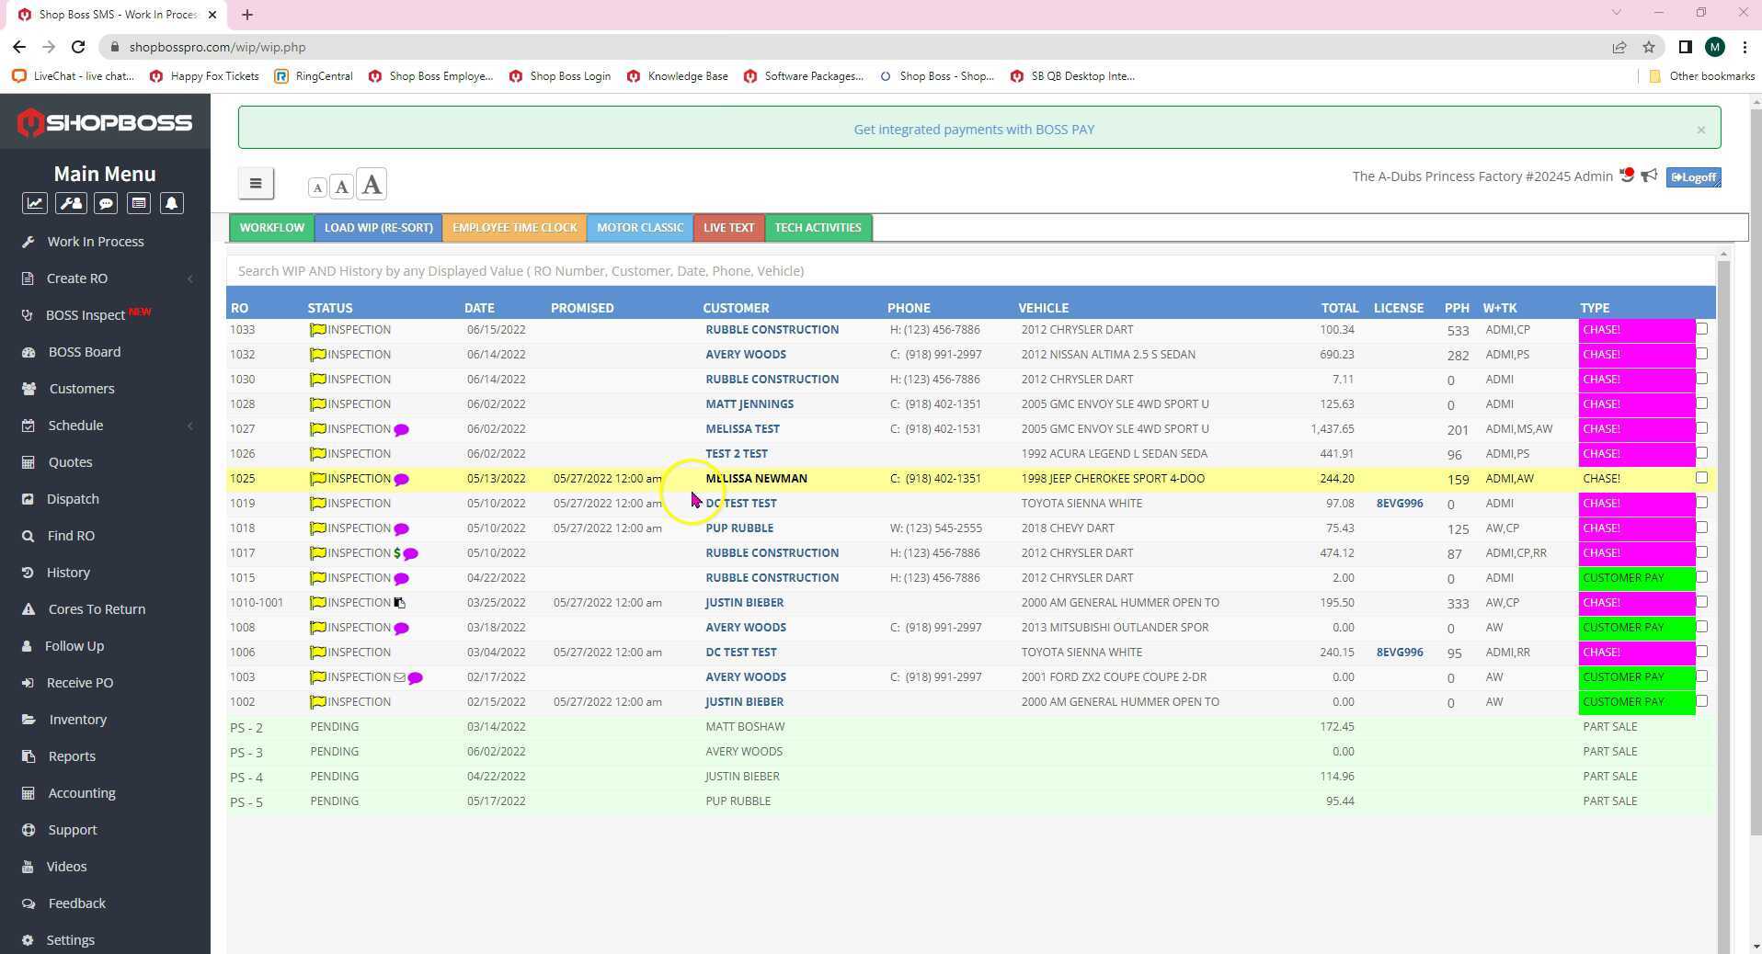Bookmark this page with the star icon

pyautogui.click(x=1649, y=47)
